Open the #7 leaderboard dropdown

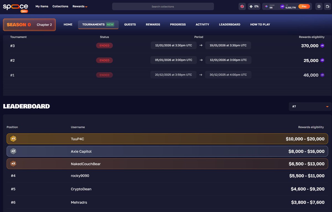point(310,106)
